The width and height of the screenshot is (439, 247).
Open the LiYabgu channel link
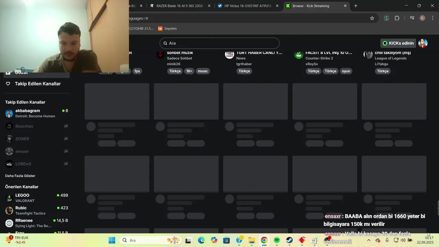[x=382, y=64]
